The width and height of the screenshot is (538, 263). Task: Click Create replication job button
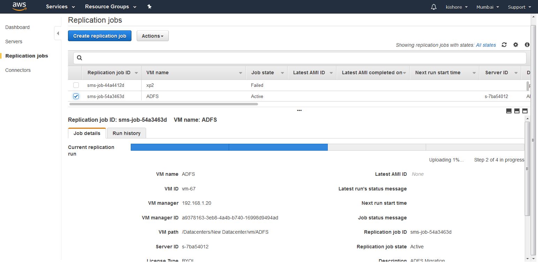tap(100, 36)
